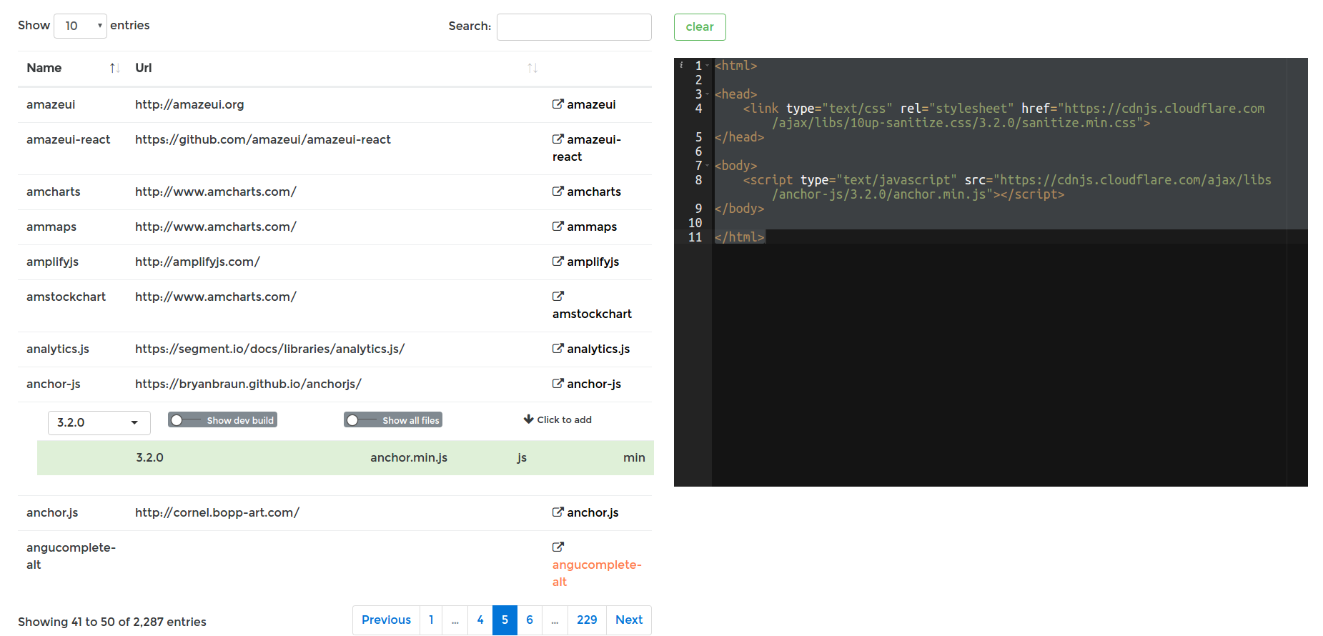Click the http://amplifyjs.com/ url cell
The height and width of the screenshot is (636, 1323).
click(197, 262)
